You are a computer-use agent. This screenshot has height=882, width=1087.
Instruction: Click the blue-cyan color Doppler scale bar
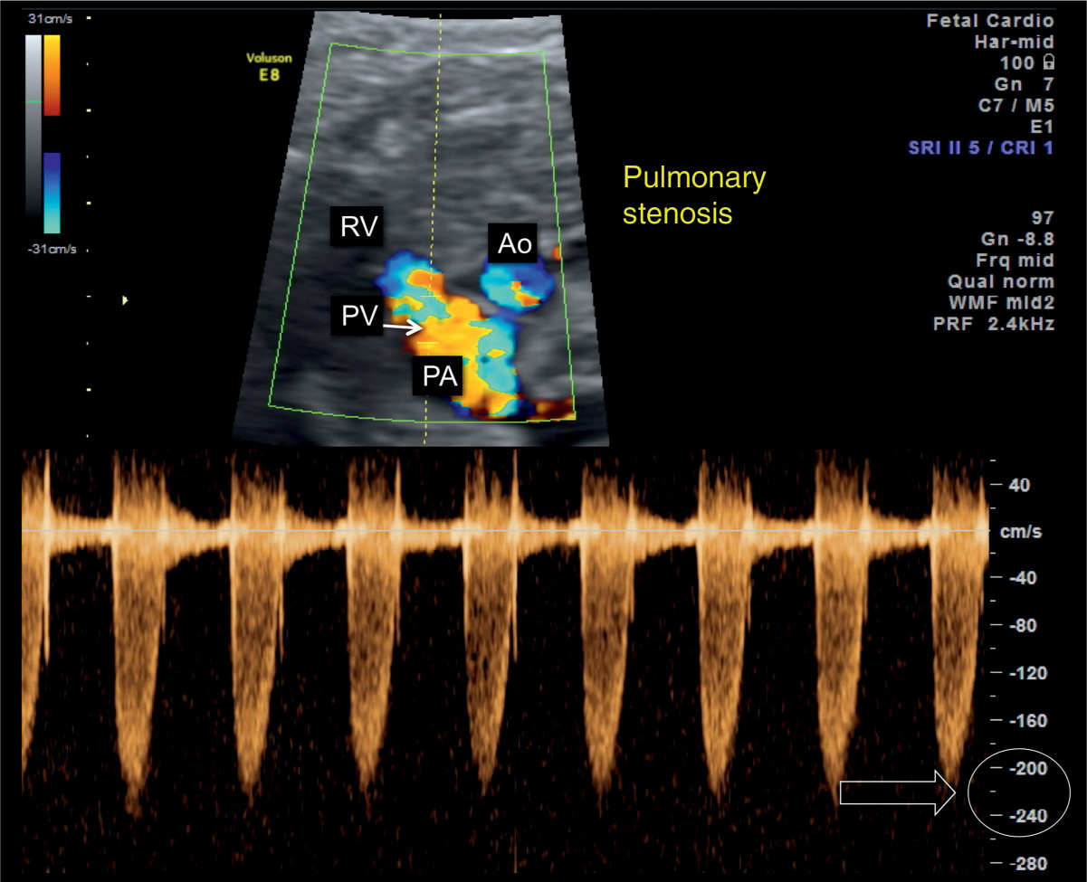(x=52, y=192)
